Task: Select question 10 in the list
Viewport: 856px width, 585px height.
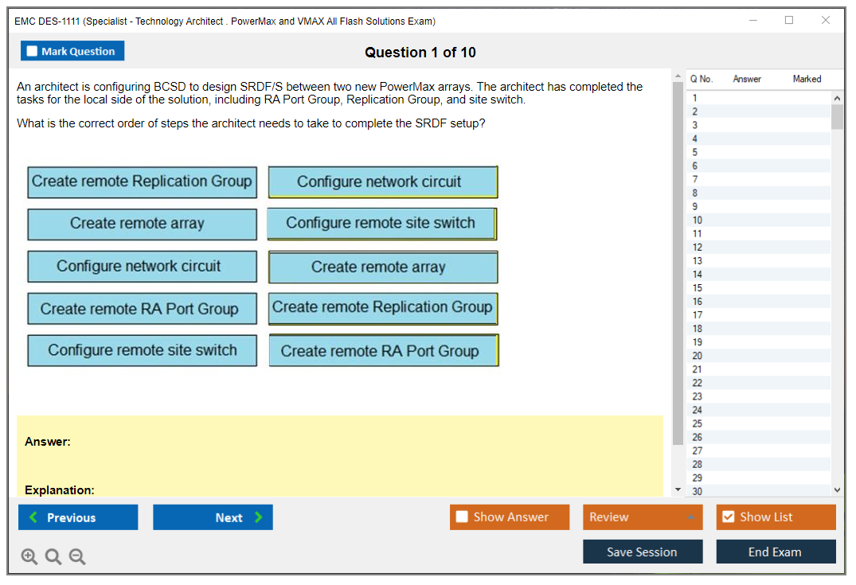Action: [698, 220]
